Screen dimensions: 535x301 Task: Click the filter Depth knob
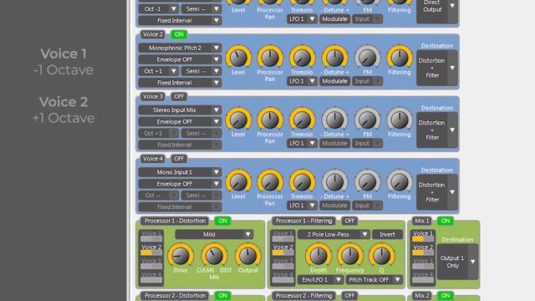pos(318,256)
